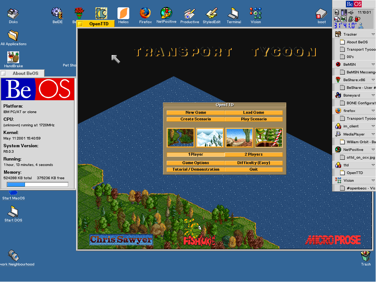376x282 pixels.
Task: Click the Difficulty (Easy) button
Action: tap(253, 163)
